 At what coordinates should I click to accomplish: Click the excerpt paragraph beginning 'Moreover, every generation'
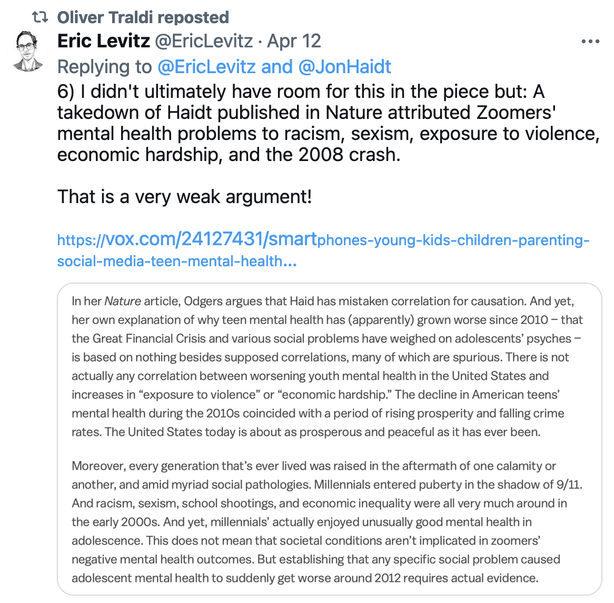coord(314,466)
